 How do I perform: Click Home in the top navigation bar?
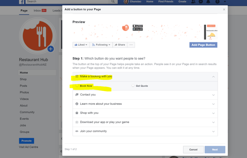[150, 1]
